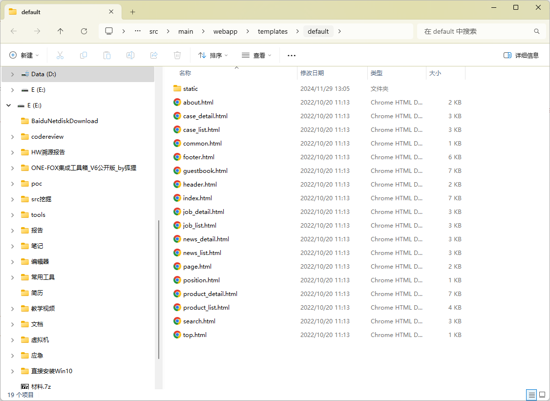
Task: Click the Delete trash icon
Action: (x=177, y=55)
